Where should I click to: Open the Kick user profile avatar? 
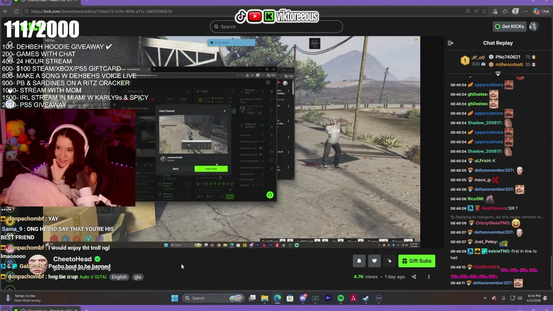534,26
